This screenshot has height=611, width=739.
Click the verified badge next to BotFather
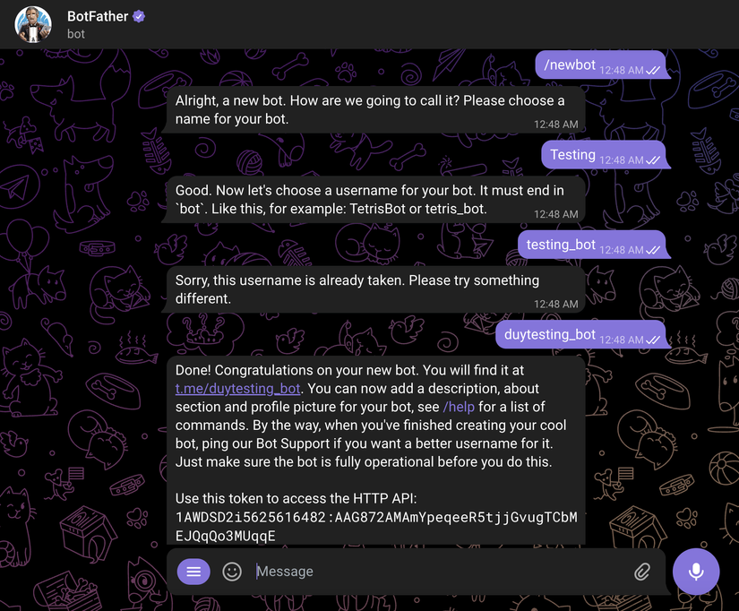point(136,16)
